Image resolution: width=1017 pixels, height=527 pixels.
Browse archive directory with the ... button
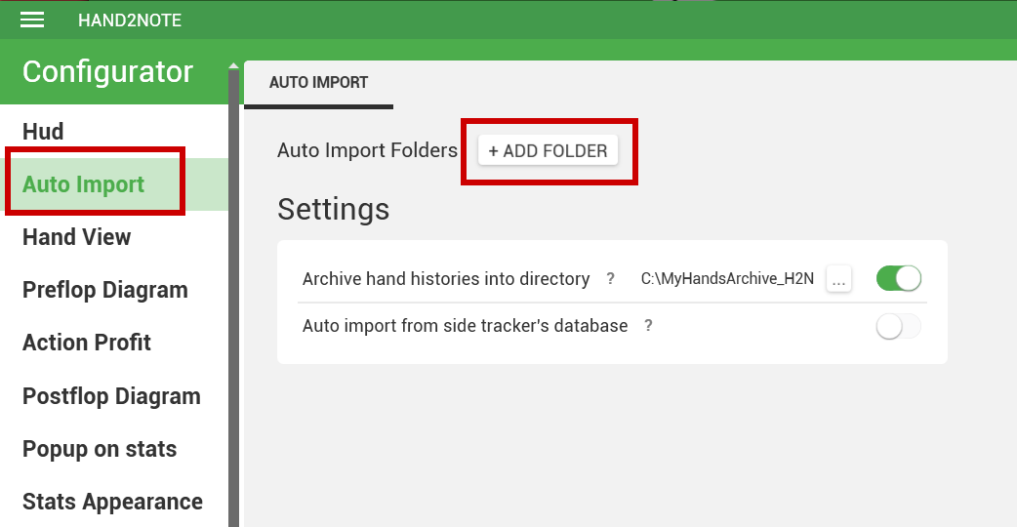pos(838,279)
